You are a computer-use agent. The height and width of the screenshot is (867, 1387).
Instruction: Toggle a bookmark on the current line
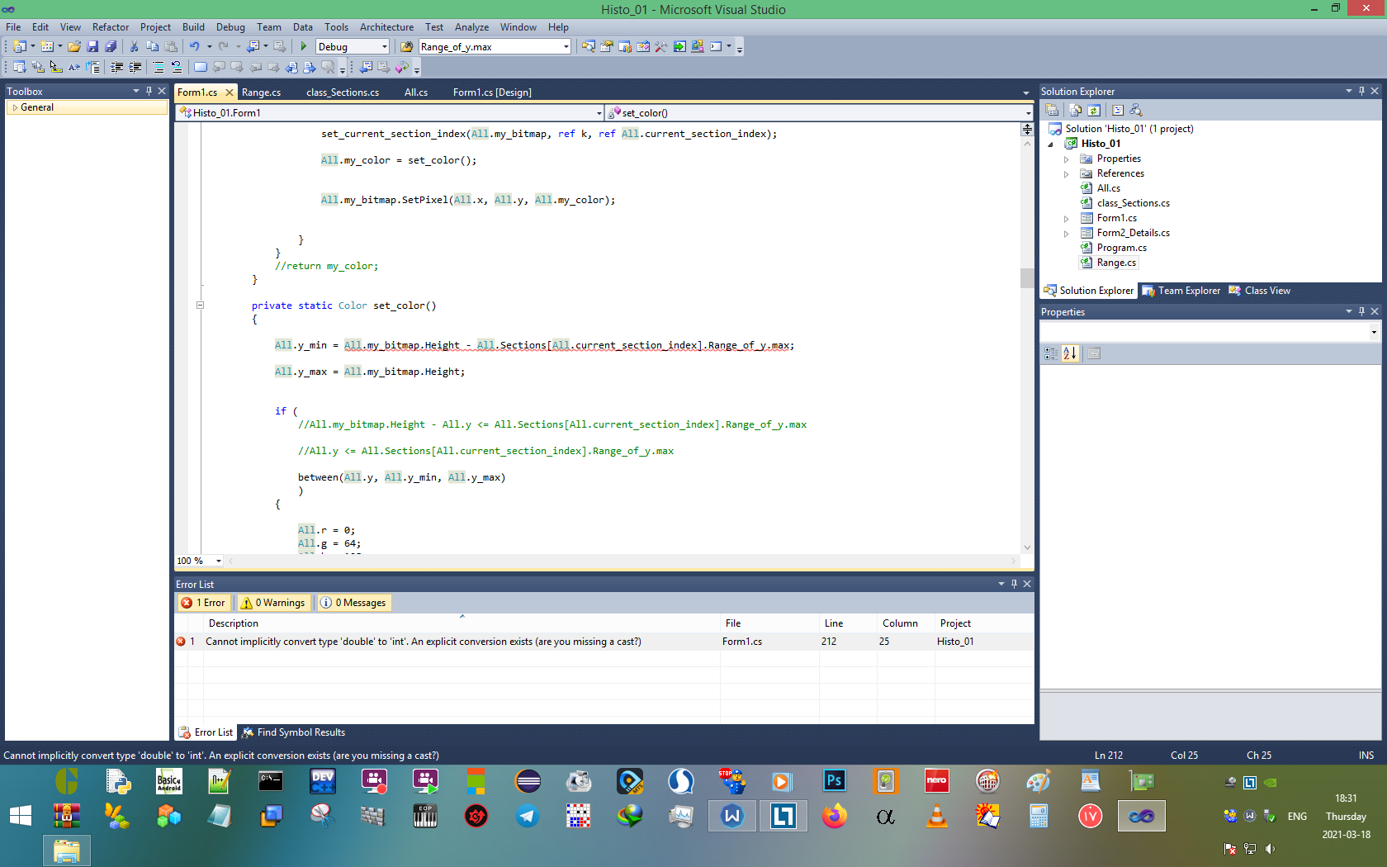200,67
